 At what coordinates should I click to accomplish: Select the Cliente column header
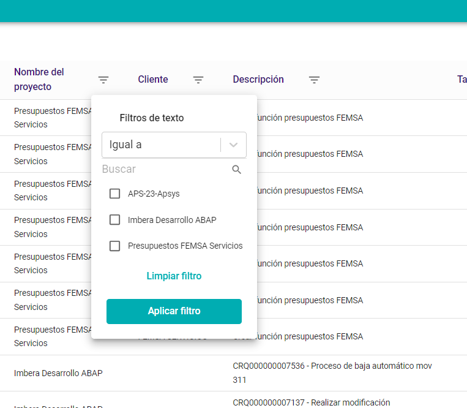[152, 80]
